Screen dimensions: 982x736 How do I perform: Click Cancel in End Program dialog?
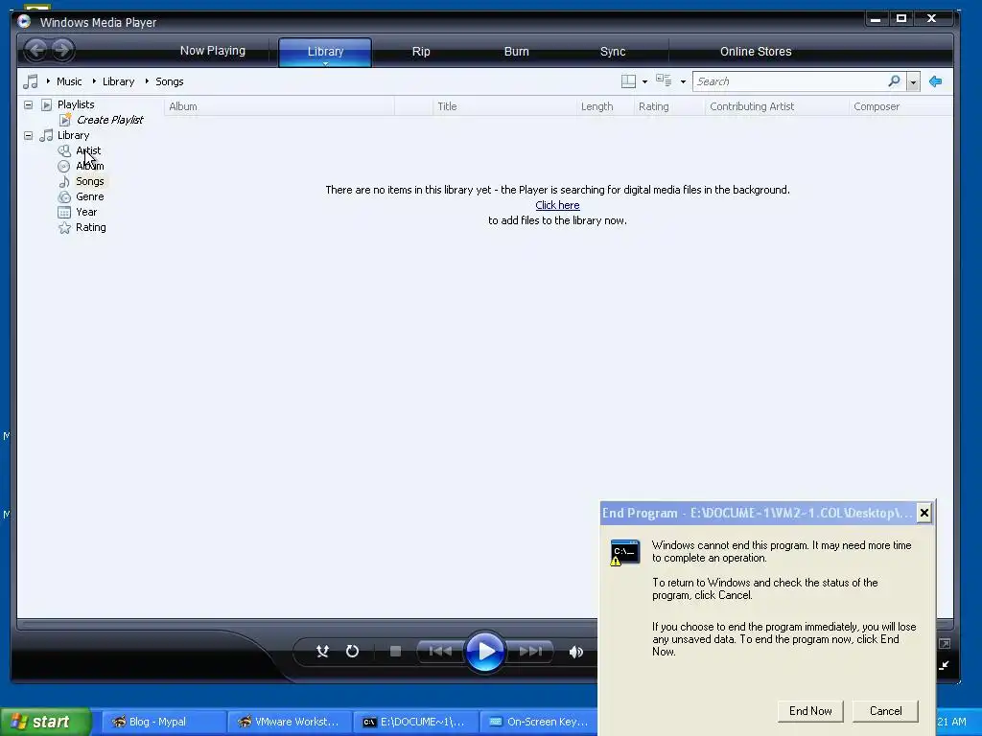coord(885,711)
